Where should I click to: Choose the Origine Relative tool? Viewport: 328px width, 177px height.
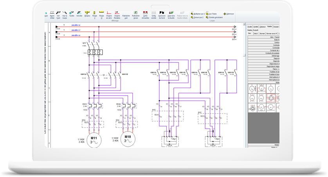click(x=117, y=15)
